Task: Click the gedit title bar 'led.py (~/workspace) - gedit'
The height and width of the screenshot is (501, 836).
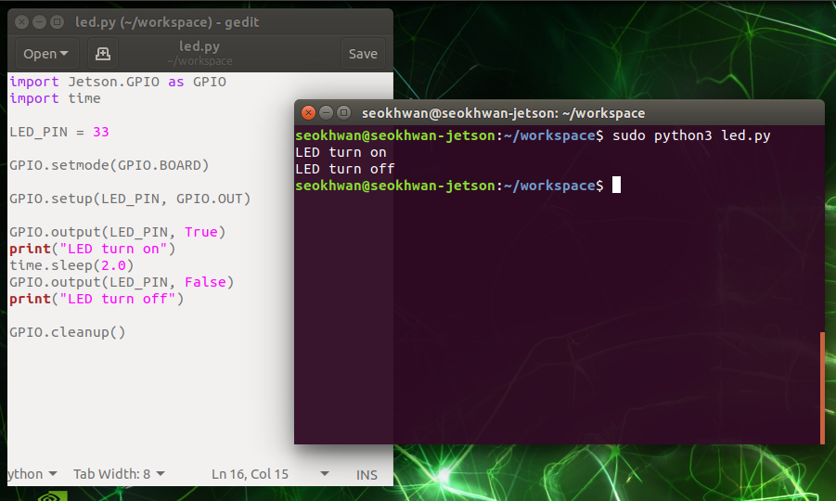Action: click(x=167, y=22)
